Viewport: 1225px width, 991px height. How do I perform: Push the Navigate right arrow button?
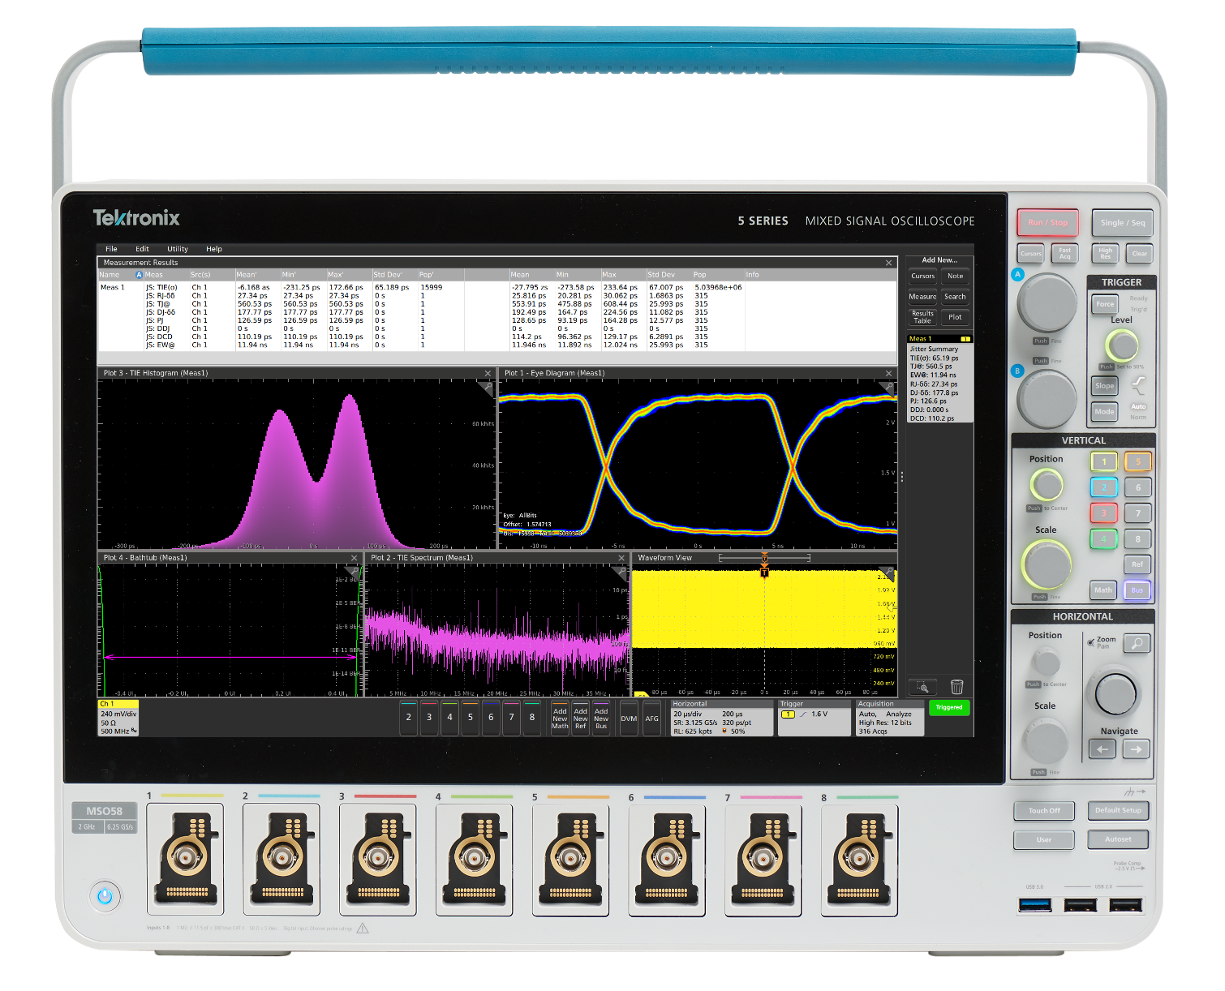pyautogui.click(x=1137, y=749)
